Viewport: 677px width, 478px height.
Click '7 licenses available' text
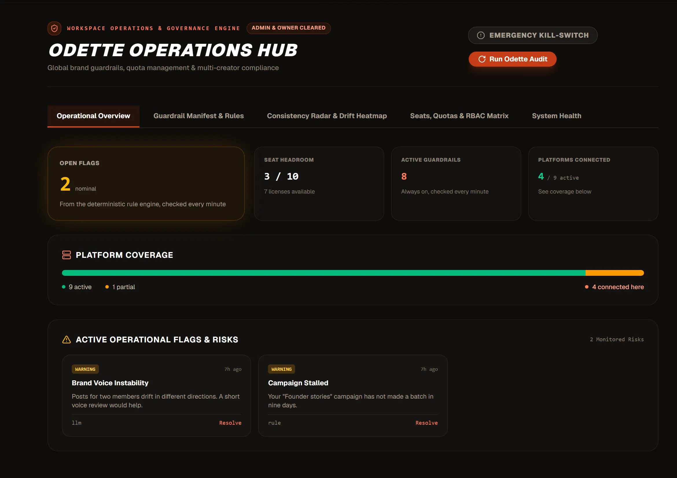(x=289, y=191)
